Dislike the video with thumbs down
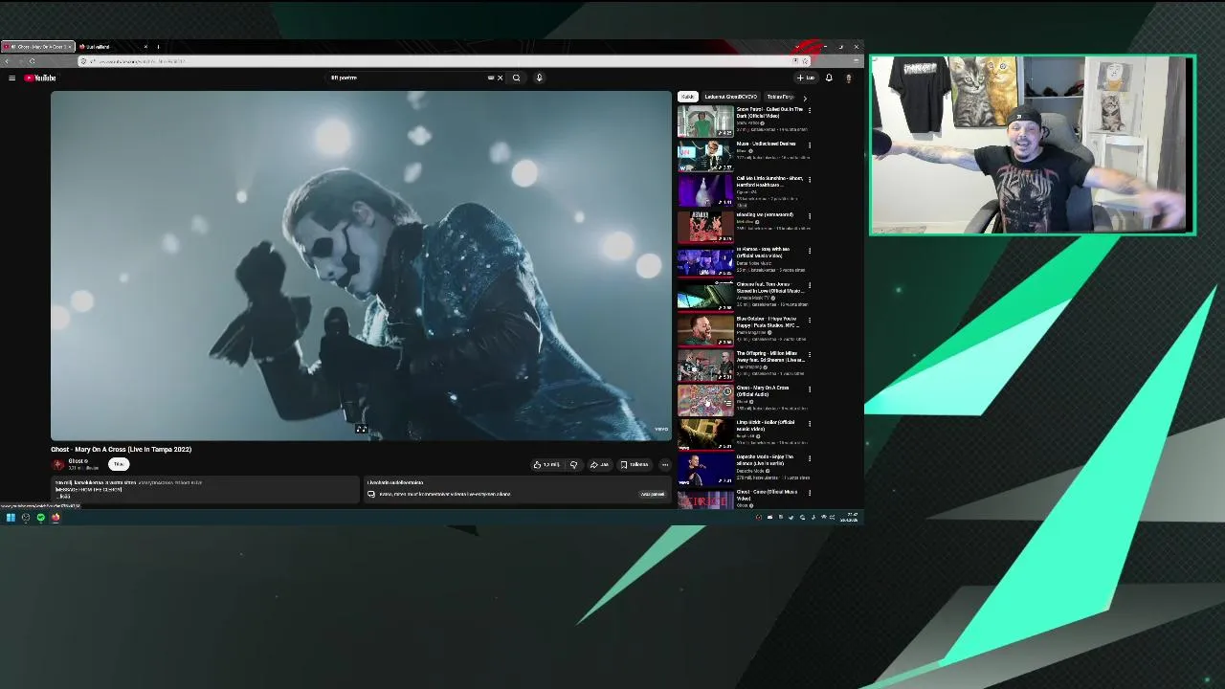This screenshot has height=689, width=1225. 573,465
